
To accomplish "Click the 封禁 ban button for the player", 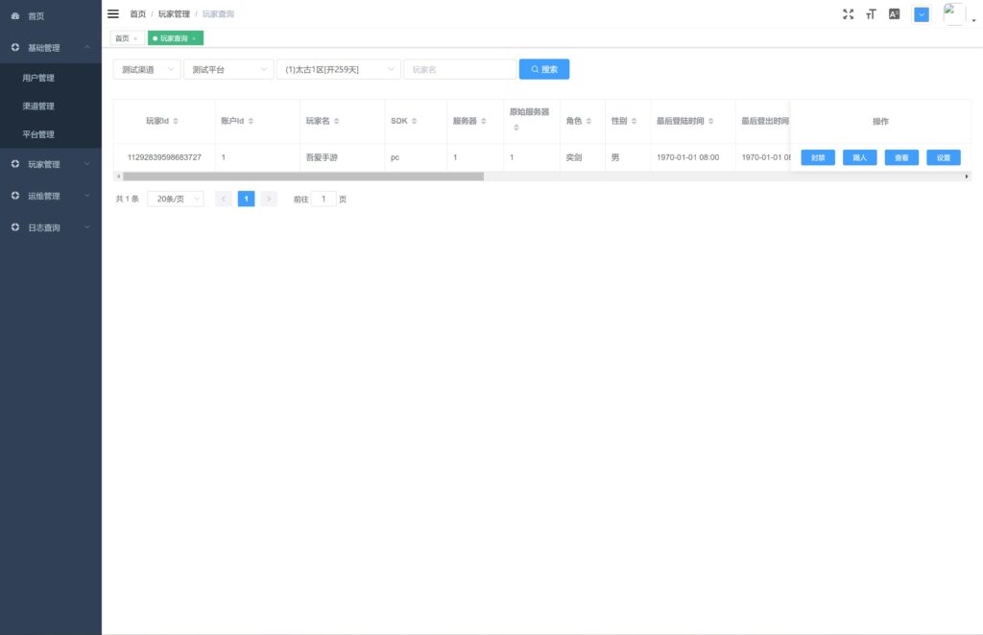I will [x=817, y=156].
